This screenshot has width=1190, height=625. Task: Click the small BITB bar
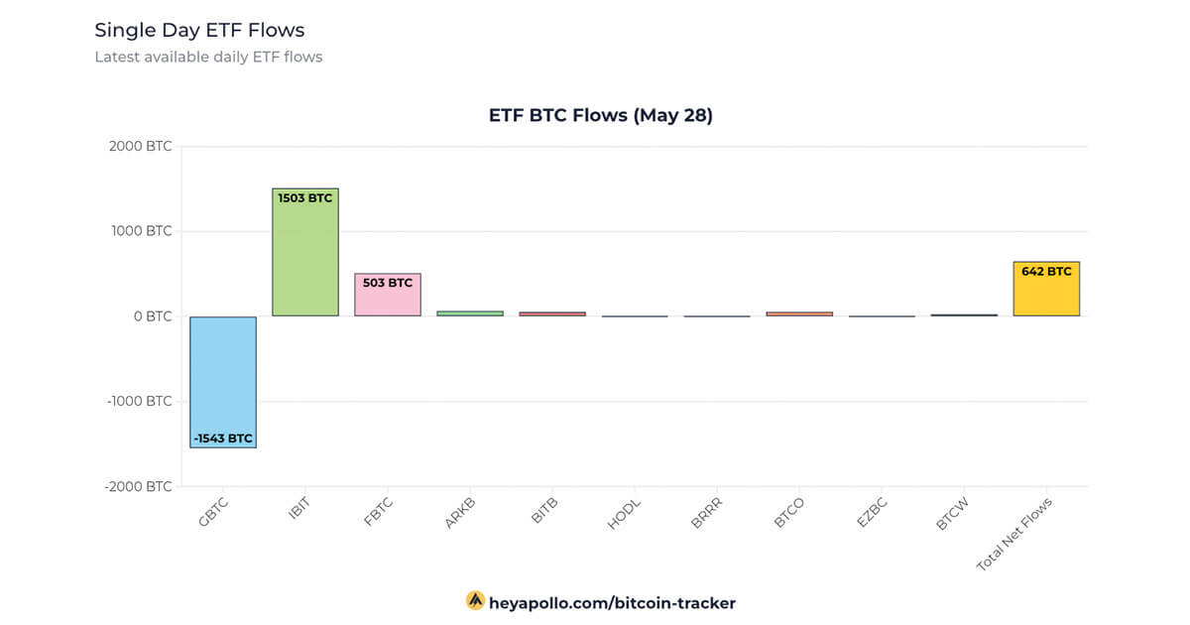(552, 313)
